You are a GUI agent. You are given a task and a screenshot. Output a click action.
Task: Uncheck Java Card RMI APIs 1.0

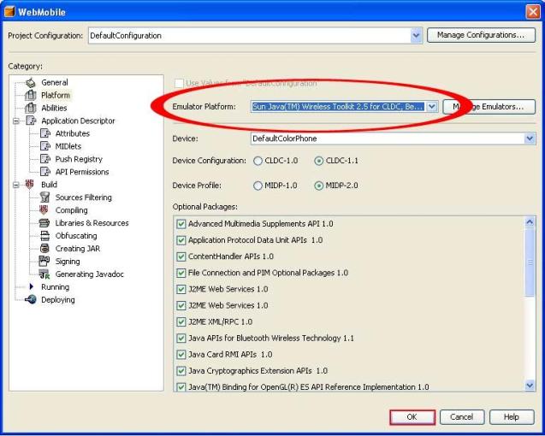[181, 355]
